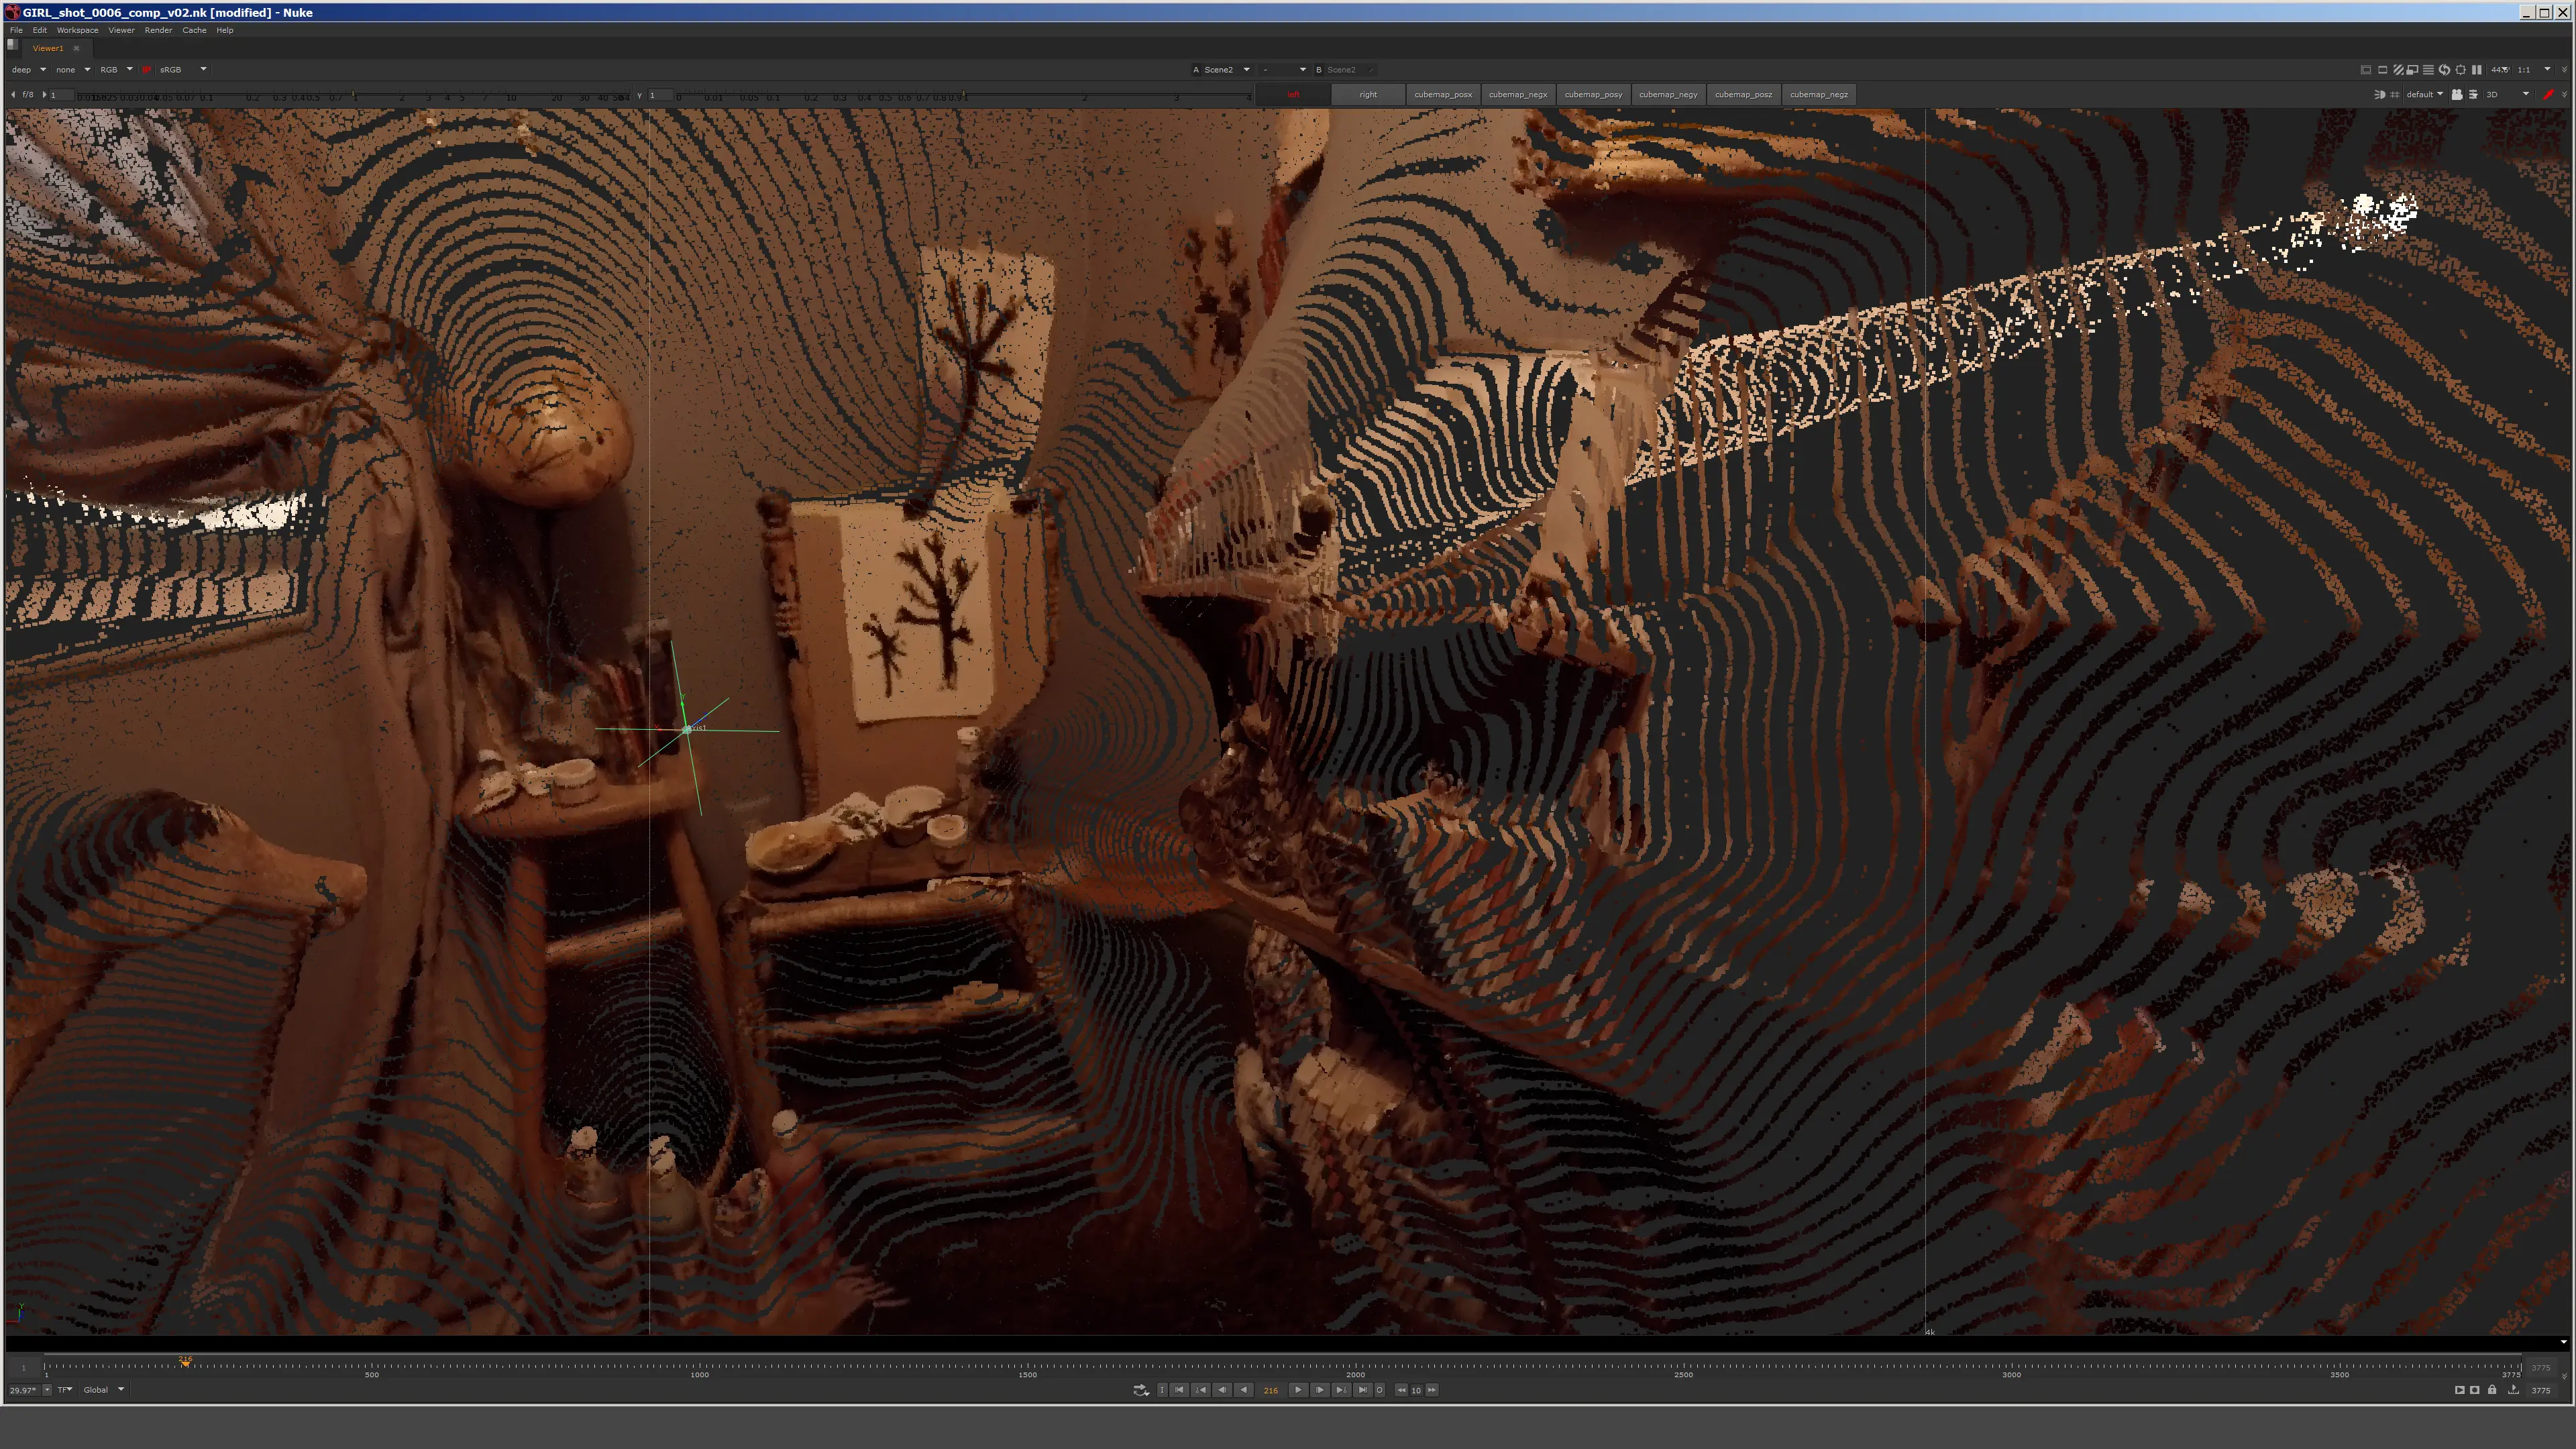Open the Help menu
This screenshot has width=2576, height=1449.
click(x=225, y=30)
